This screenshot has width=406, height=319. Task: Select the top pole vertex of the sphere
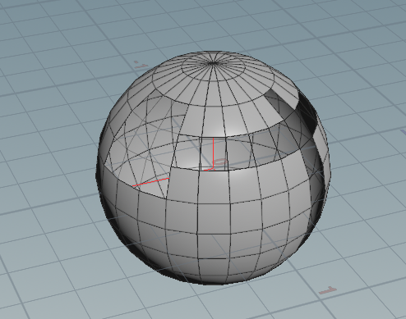(213, 63)
